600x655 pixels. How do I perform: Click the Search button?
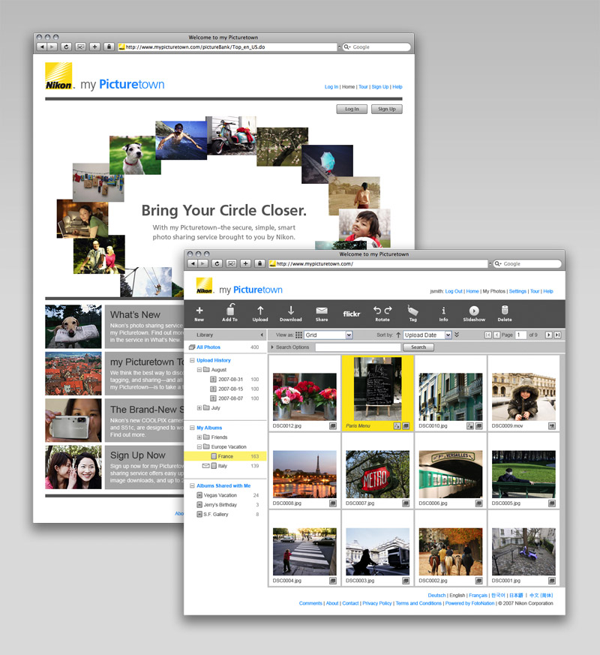click(x=418, y=347)
